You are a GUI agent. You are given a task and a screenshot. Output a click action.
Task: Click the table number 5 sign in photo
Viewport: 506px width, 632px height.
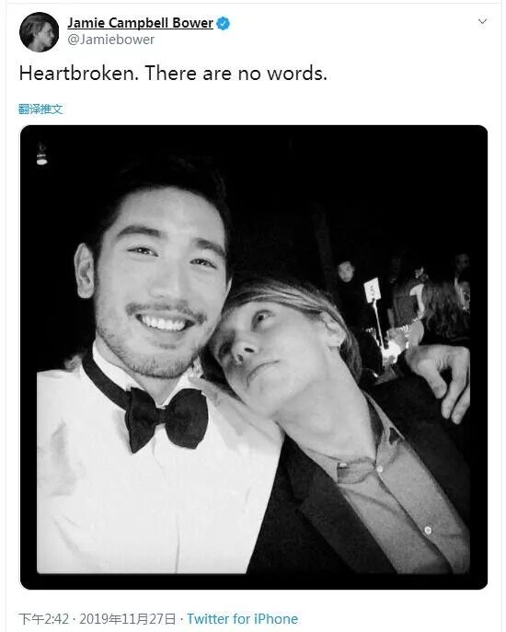click(373, 290)
